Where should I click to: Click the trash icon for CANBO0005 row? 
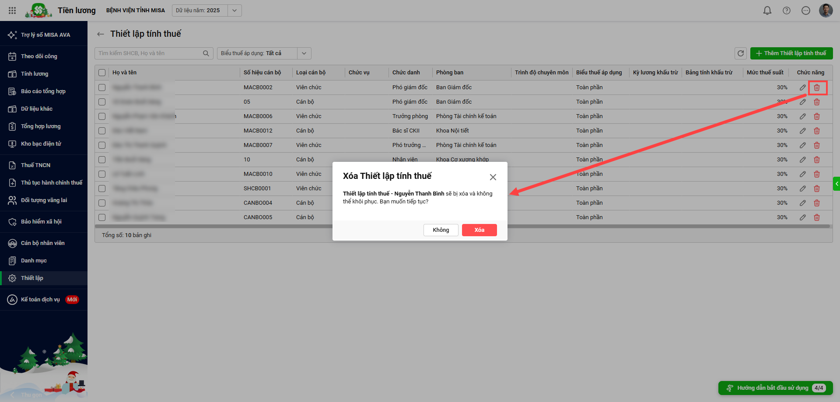pyautogui.click(x=816, y=217)
